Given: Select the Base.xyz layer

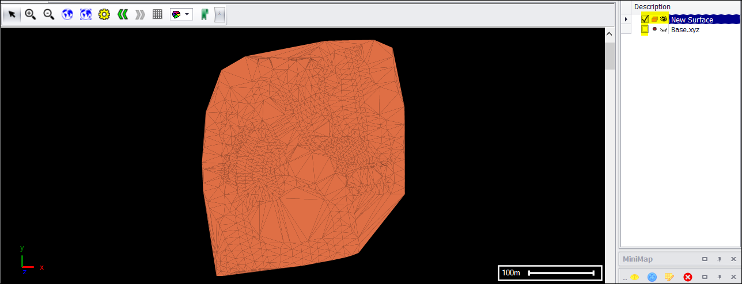Looking at the screenshot, I should coord(685,29).
